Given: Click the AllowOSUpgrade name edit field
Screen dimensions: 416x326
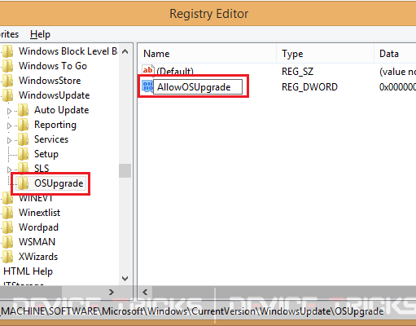Looking at the screenshot, I should (198, 87).
